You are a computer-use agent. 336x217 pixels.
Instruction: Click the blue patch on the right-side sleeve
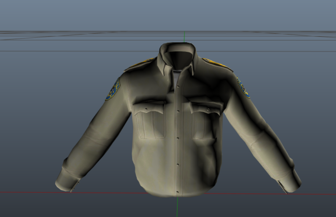(x=243, y=88)
